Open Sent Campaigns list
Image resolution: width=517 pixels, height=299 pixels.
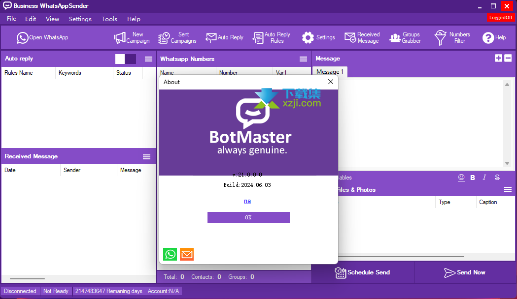(177, 37)
